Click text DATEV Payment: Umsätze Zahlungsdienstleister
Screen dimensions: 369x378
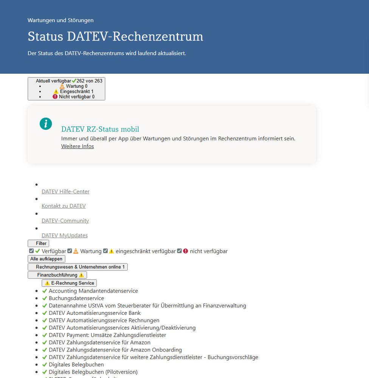(x=107, y=335)
